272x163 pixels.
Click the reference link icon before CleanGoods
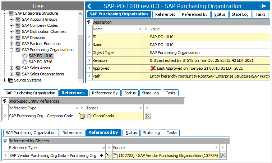[x=82, y=116]
